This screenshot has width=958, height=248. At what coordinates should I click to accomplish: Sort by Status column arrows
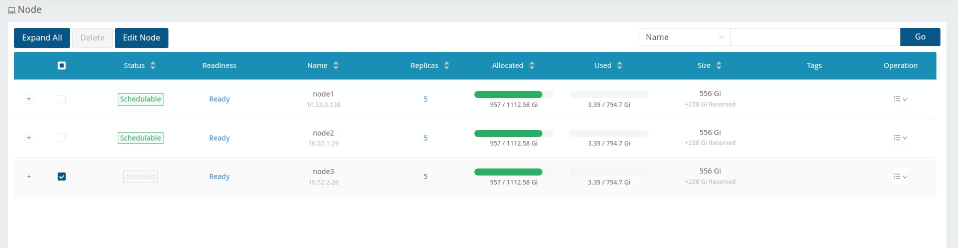point(153,65)
